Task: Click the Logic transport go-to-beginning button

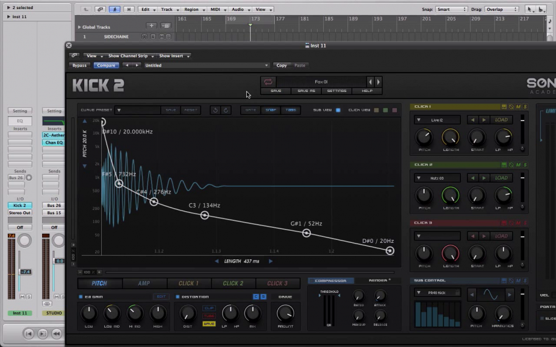Action: tap(29, 334)
